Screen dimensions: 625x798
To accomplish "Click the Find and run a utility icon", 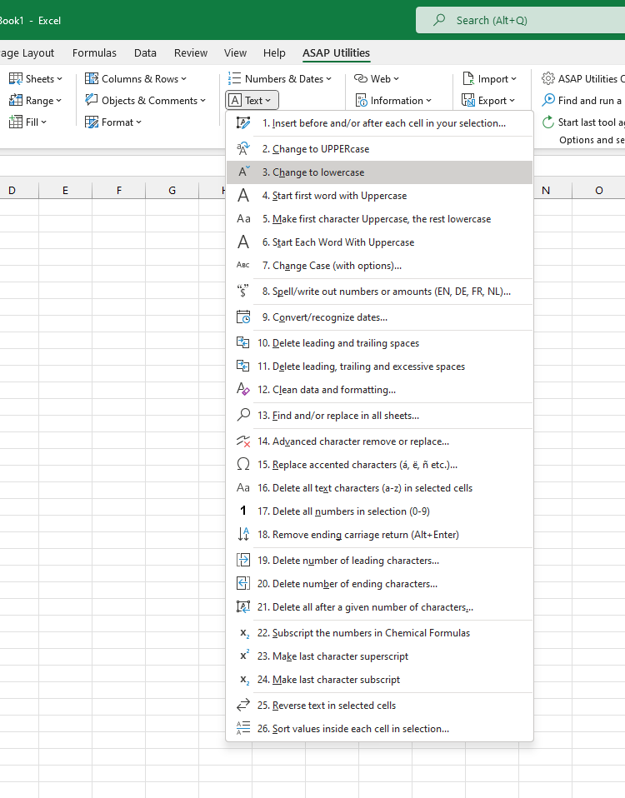I will pos(548,100).
